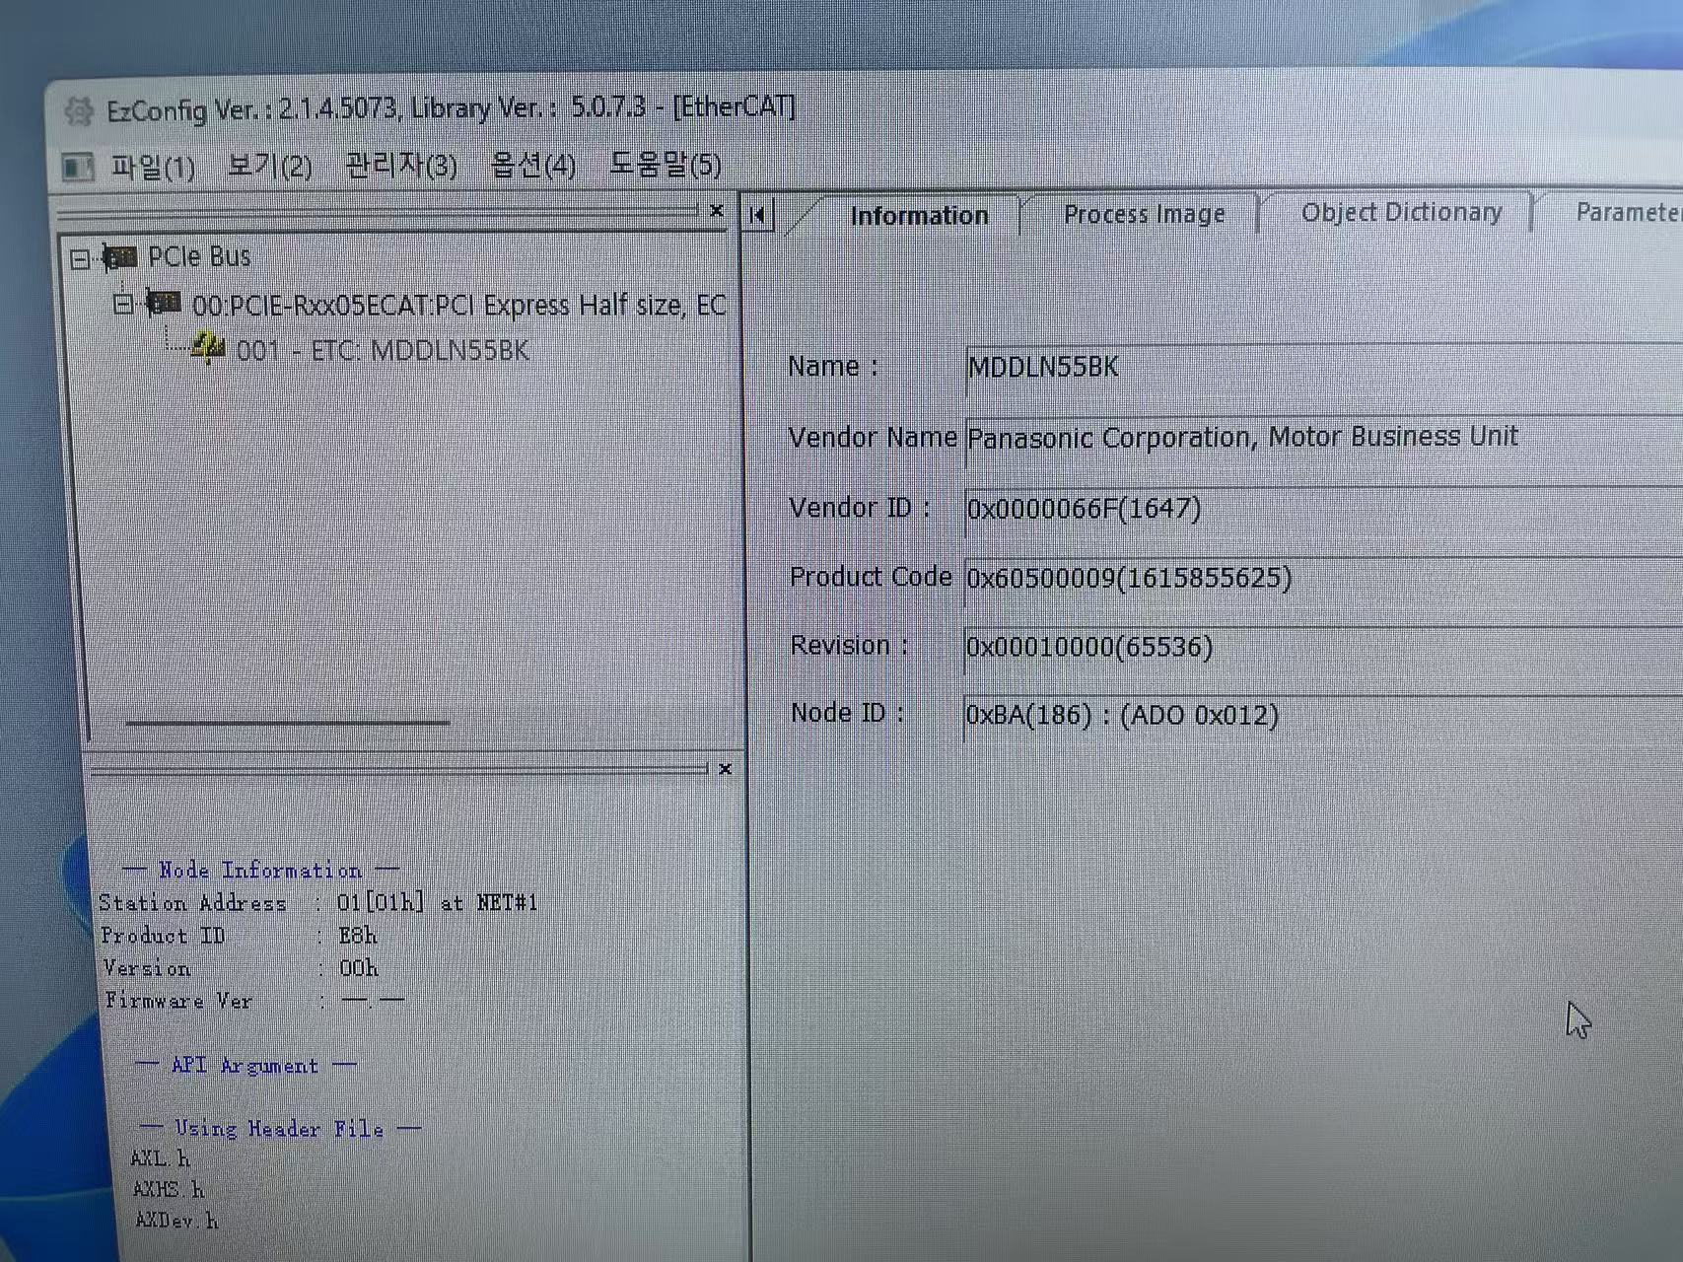The width and height of the screenshot is (1683, 1262).
Task: Click the PCIe Bus card icon
Action: click(x=119, y=258)
